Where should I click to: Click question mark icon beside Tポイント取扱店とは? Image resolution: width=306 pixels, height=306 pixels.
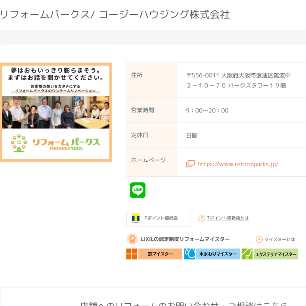coord(202,218)
